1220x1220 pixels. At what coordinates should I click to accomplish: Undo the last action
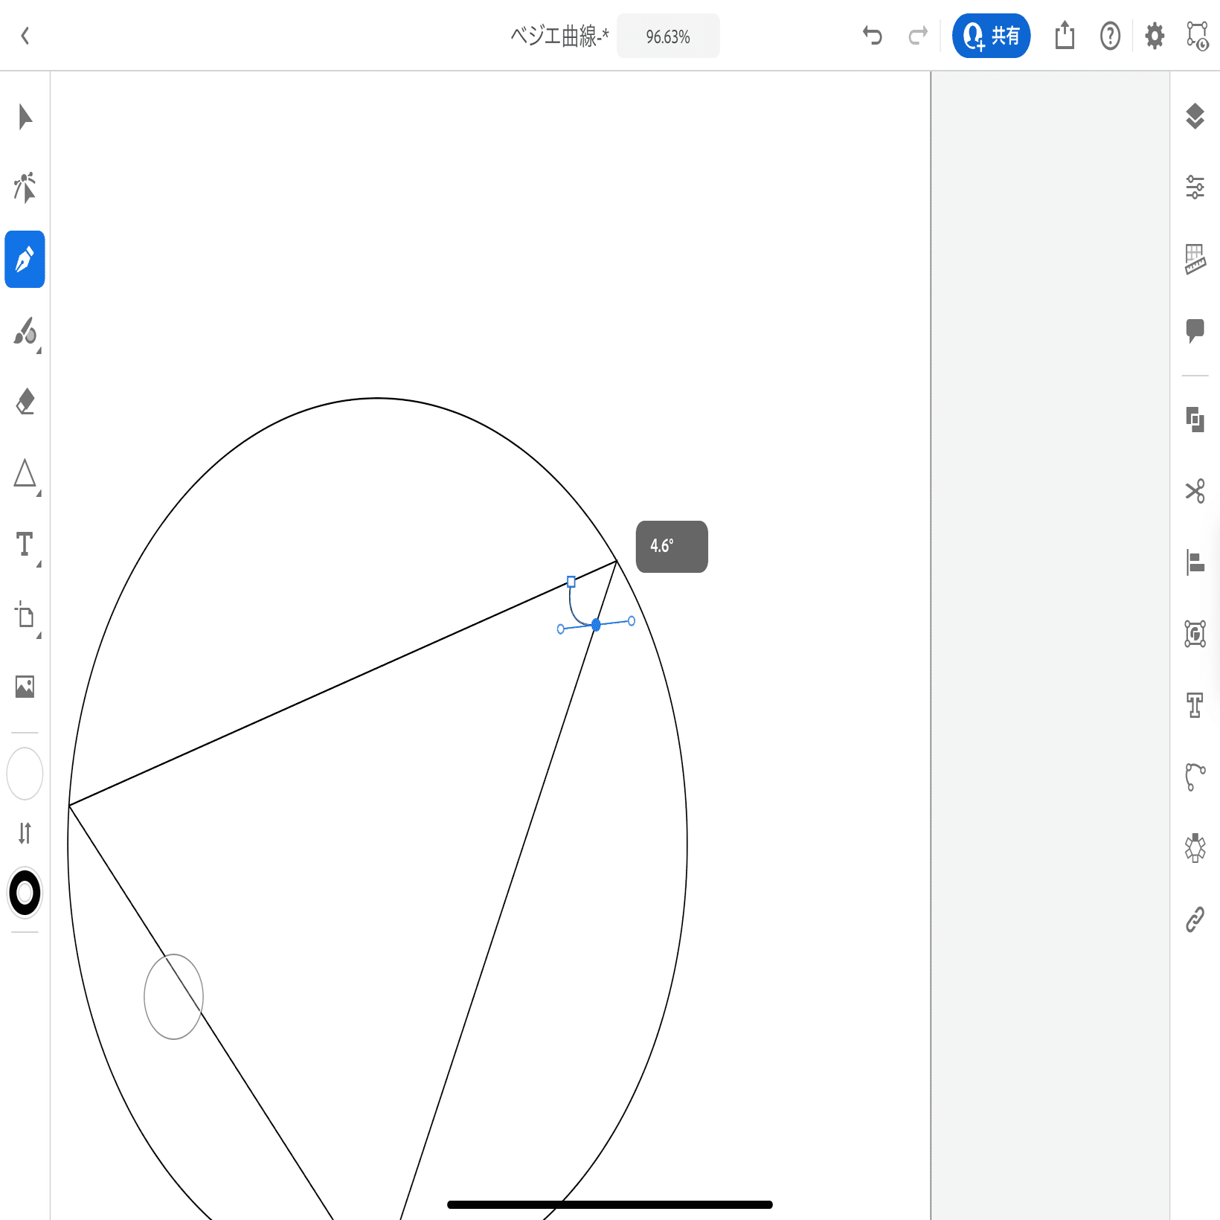(873, 36)
